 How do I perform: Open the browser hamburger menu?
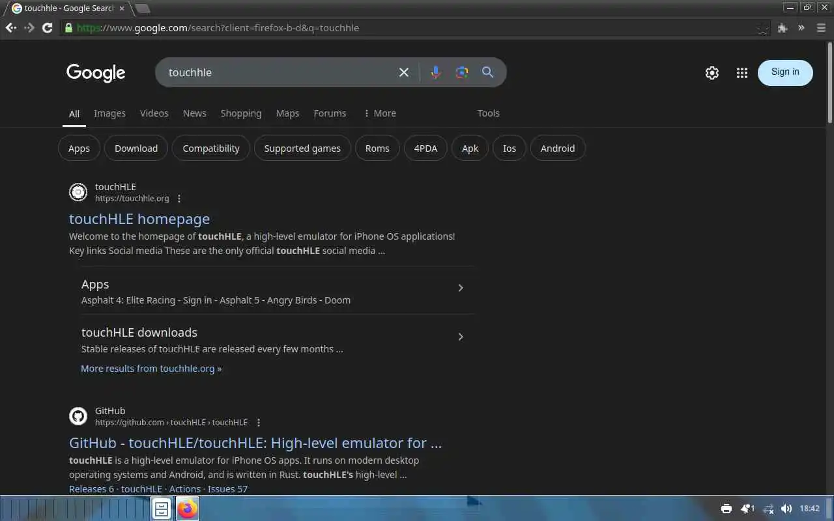pyautogui.click(x=820, y=28)
